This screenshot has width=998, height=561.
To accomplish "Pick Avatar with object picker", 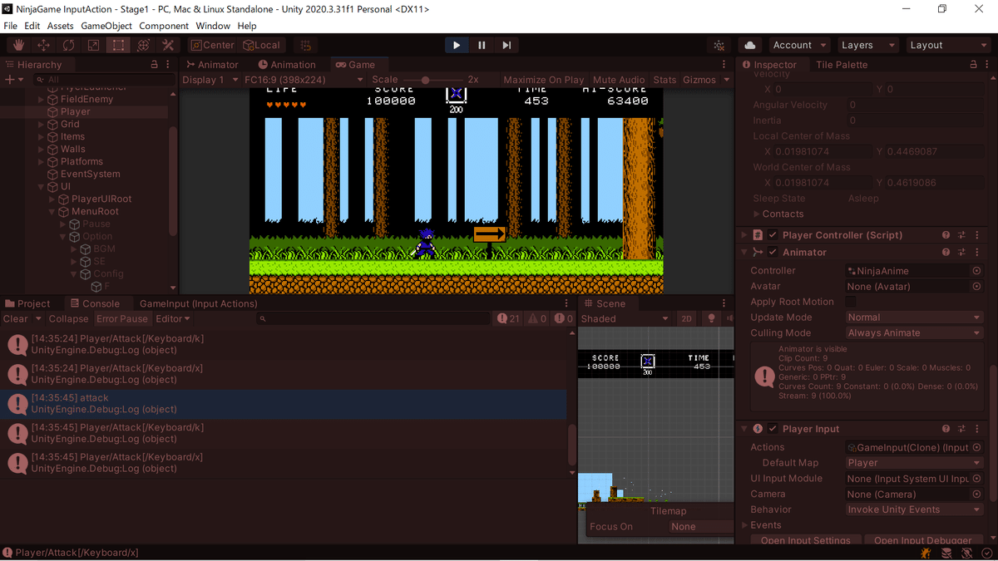I will pyautogui.click(x=976, y=287).
